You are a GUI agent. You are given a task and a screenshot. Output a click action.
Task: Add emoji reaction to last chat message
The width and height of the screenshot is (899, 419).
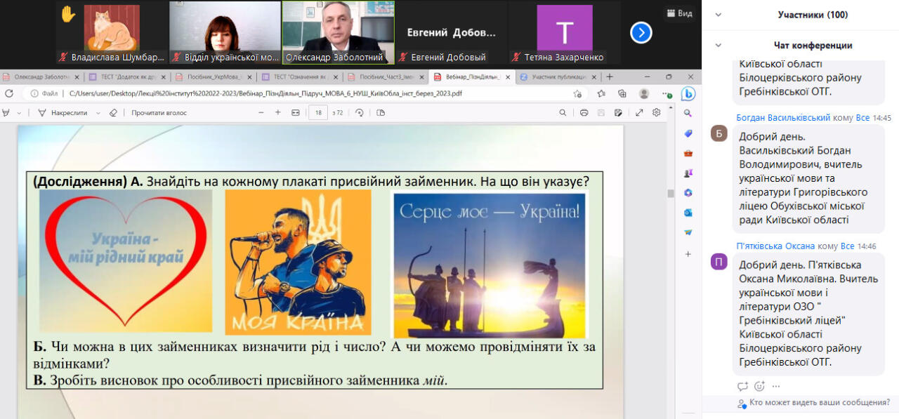coord(759,386)
